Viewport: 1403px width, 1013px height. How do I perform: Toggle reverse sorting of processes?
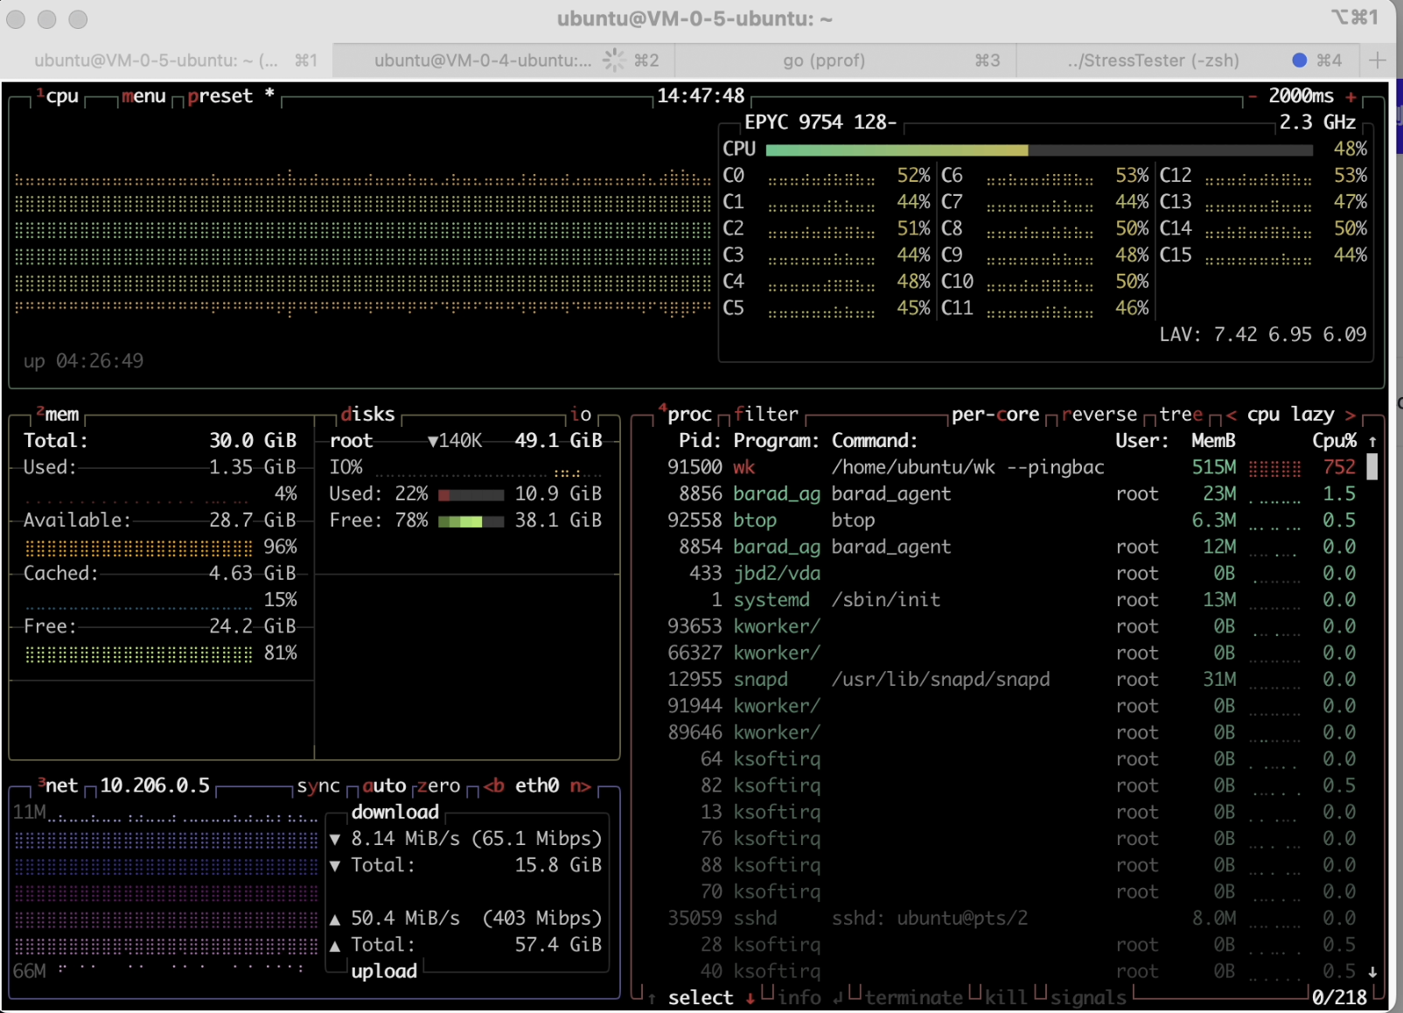click(1099, 415)
